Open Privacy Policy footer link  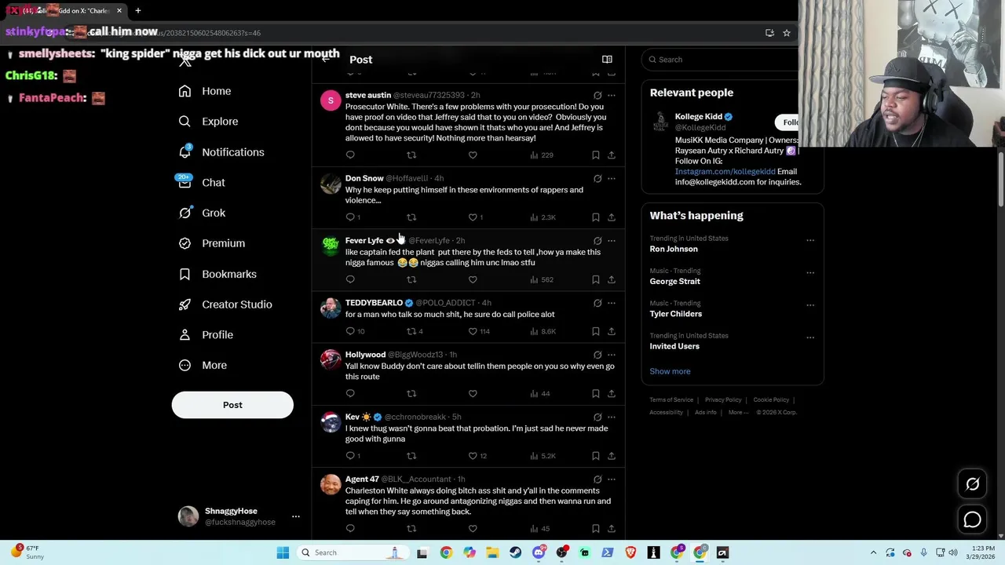[723, 400]
